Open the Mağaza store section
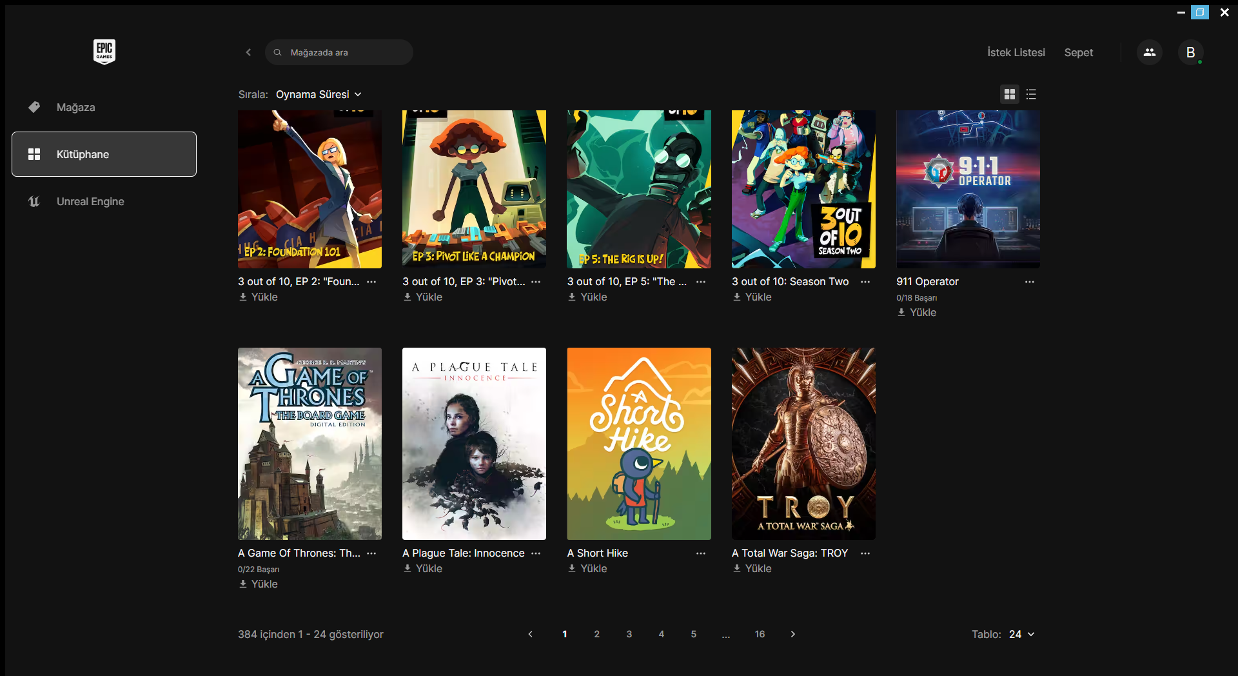Viewport: 1238px width, 676px height. [x=104, y=107]
